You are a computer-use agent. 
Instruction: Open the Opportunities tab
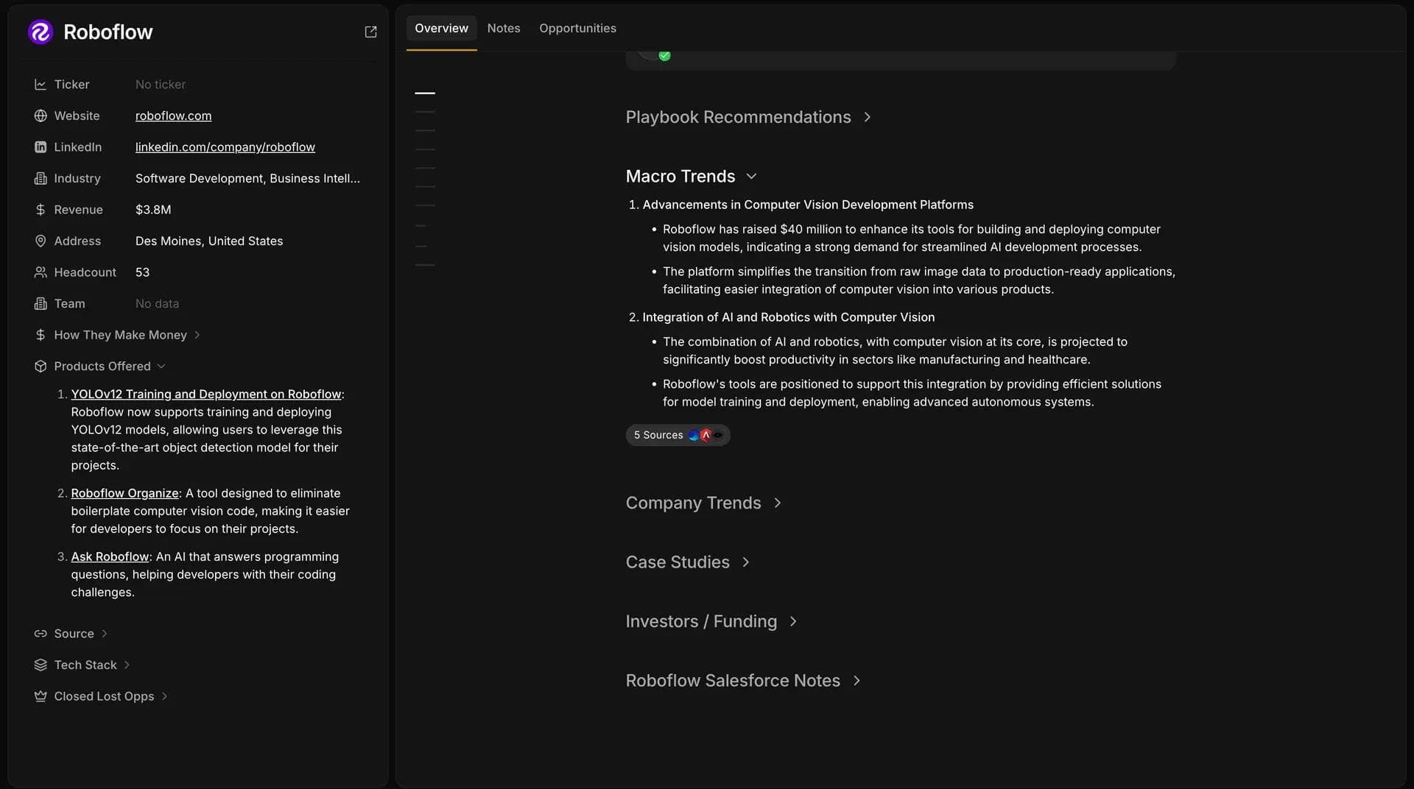pyautogui.click(x=577, y=28)
